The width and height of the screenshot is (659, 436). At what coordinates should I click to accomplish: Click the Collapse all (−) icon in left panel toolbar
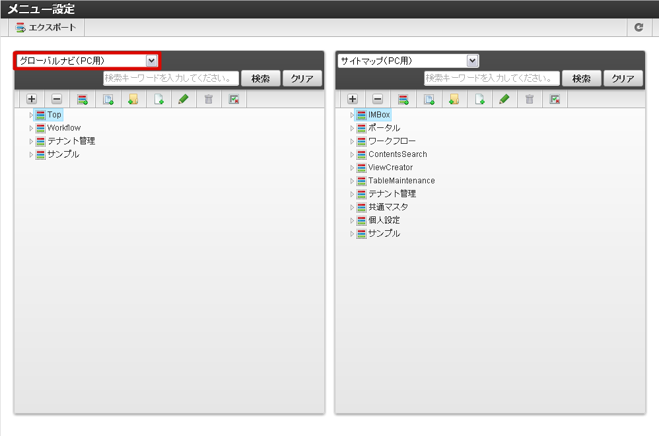coord(57,99)
